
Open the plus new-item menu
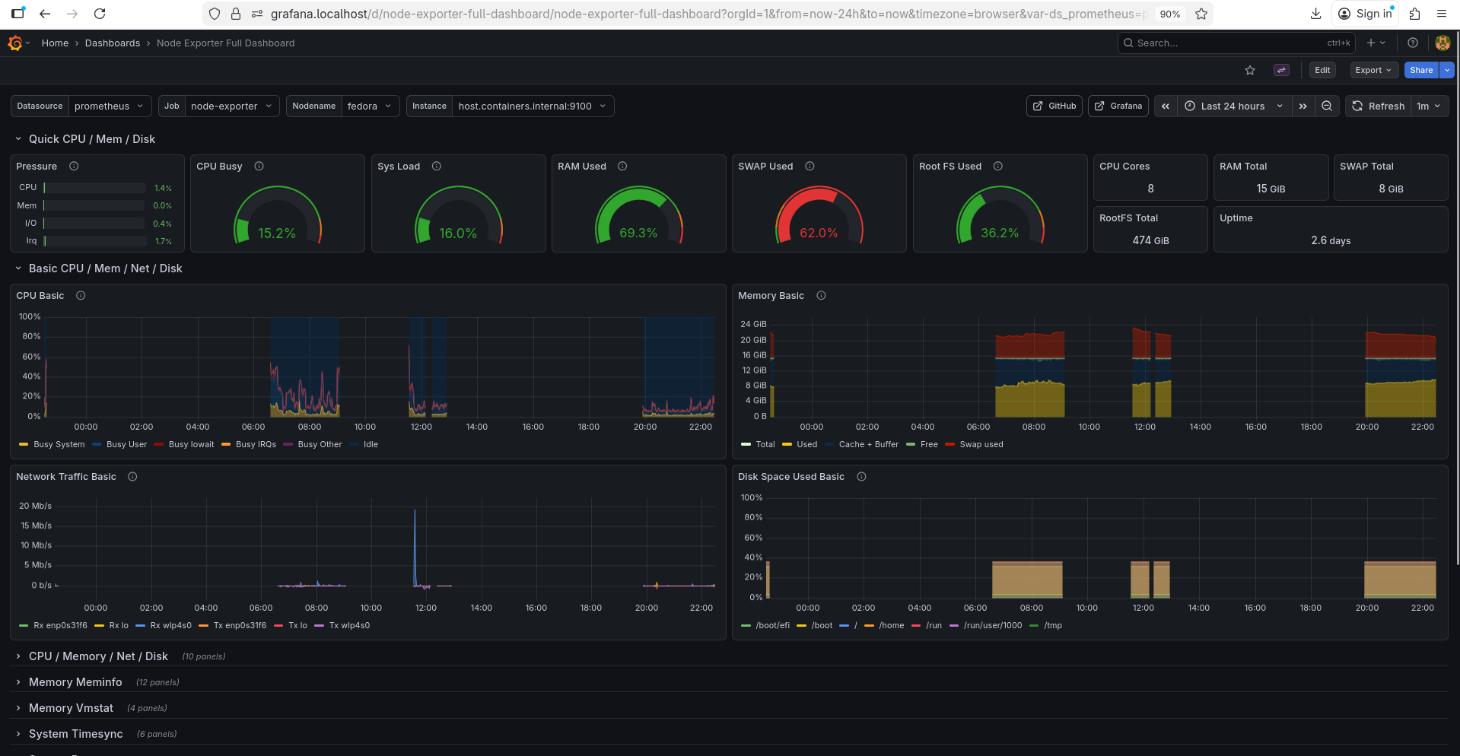click(1376, 43)
